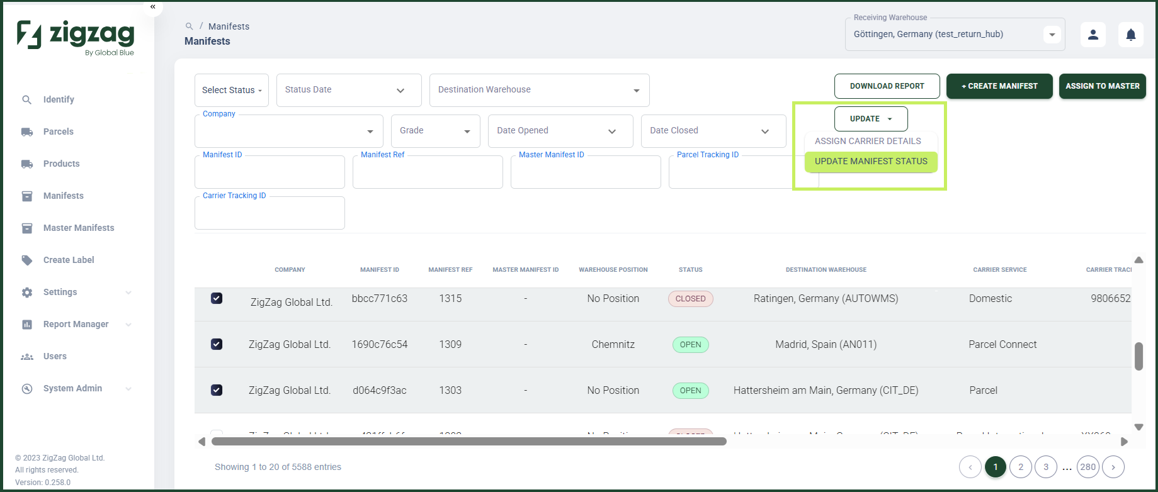Viewport: 1158px width, 492px height.
Task: Click the Users group icon
Action: pyautogui.click(x=27, y=356)
